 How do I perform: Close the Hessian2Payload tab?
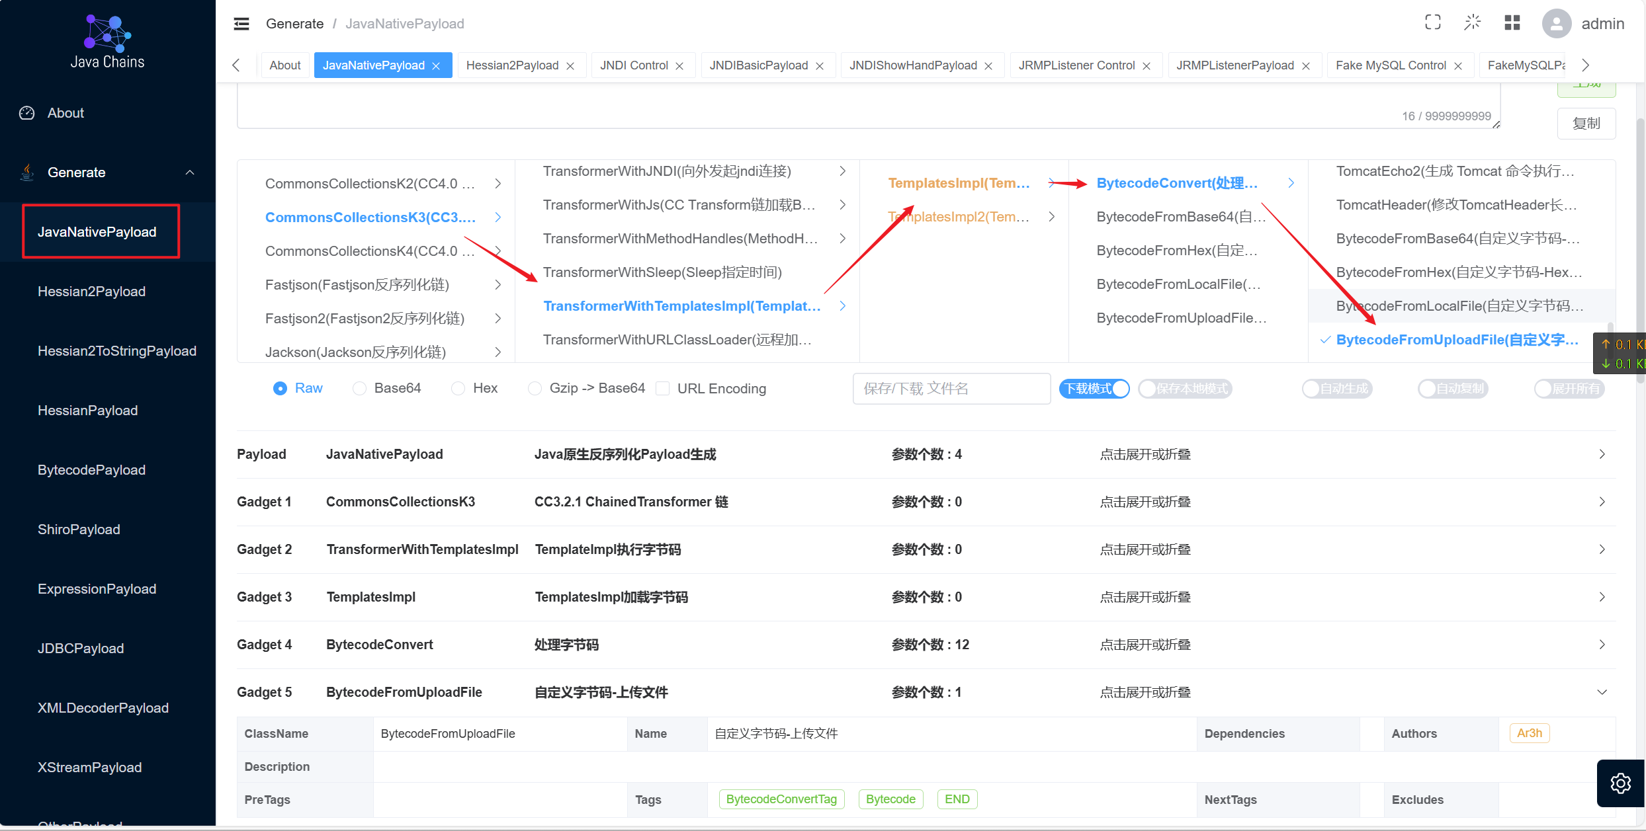click(x=570, y=66)
